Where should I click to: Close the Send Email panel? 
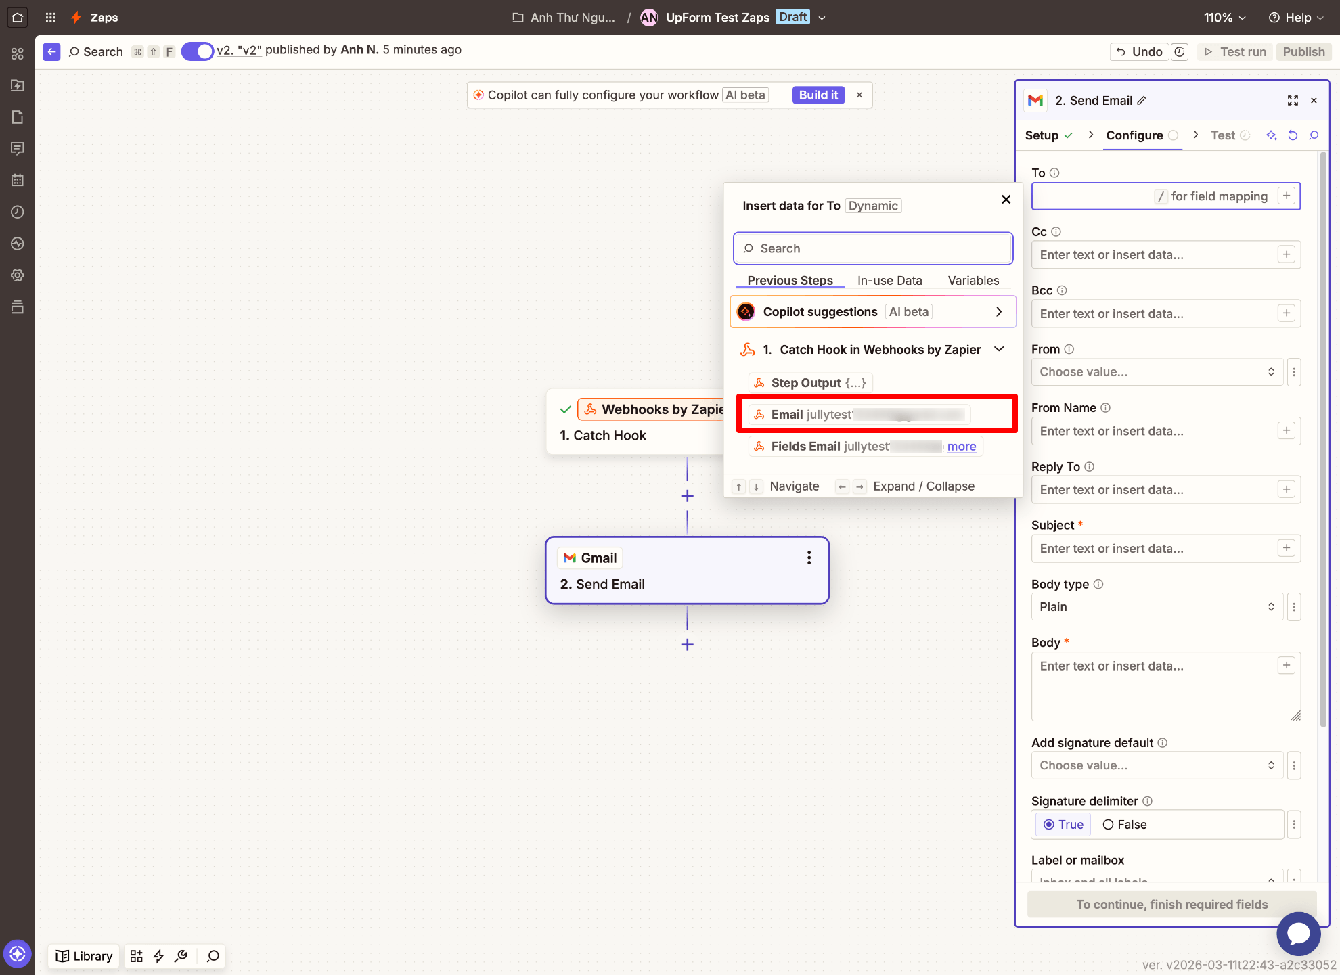pyautogui.click(x=1314, y=101)
